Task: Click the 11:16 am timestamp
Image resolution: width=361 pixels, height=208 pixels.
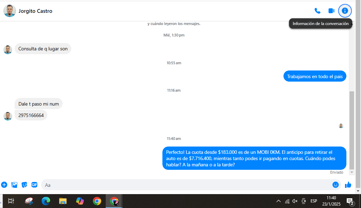Action: click(174, 91)
